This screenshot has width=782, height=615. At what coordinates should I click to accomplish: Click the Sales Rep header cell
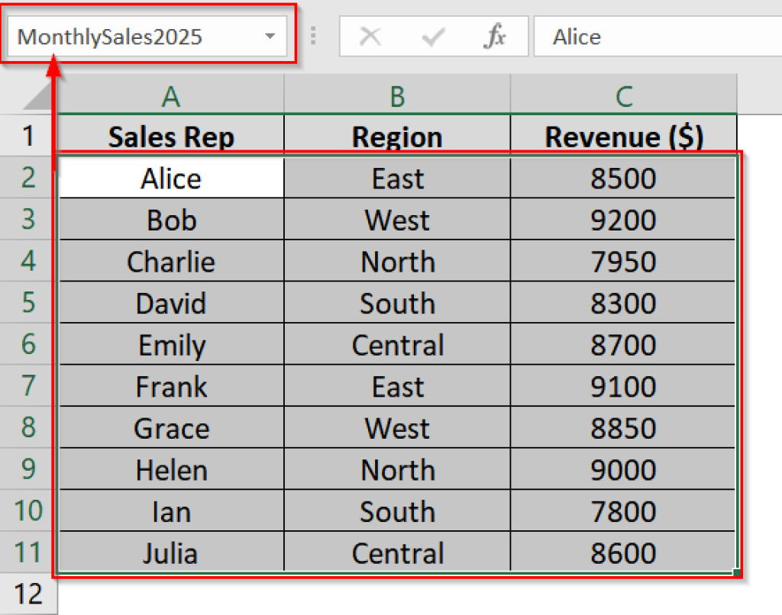coord(170,136)
